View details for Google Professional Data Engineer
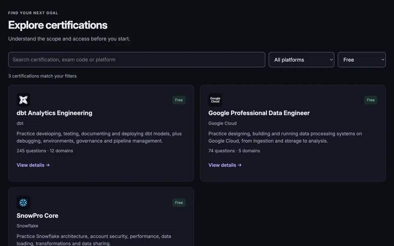Image resolution: width=394 pixels, height=246 pixels. (x=225, y=165)
